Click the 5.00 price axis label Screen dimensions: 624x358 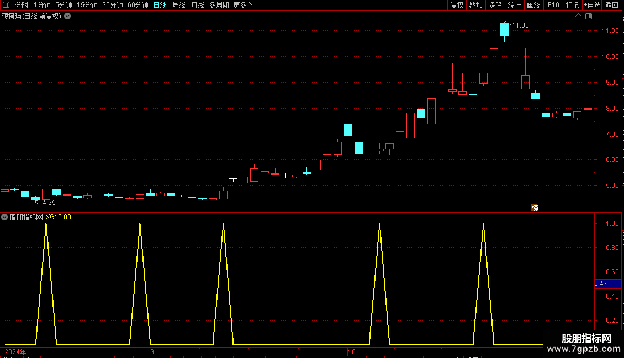click(612, 186)
